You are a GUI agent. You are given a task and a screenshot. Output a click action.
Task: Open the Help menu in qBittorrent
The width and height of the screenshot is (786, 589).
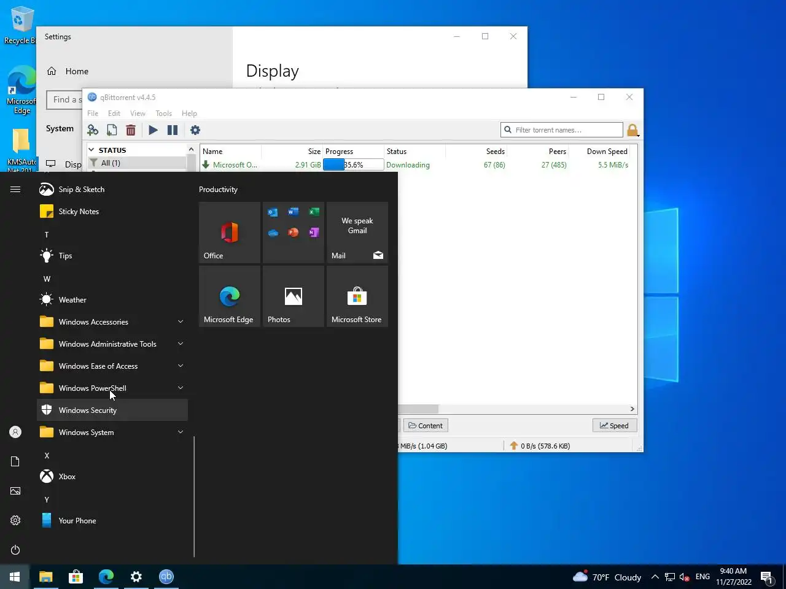click(x=189, y=114)
